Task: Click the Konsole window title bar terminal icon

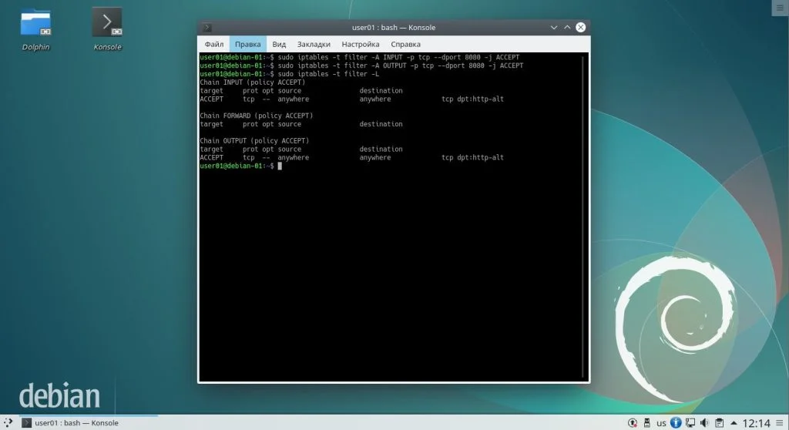Action: pyautogui.click(x=206, y=28)
